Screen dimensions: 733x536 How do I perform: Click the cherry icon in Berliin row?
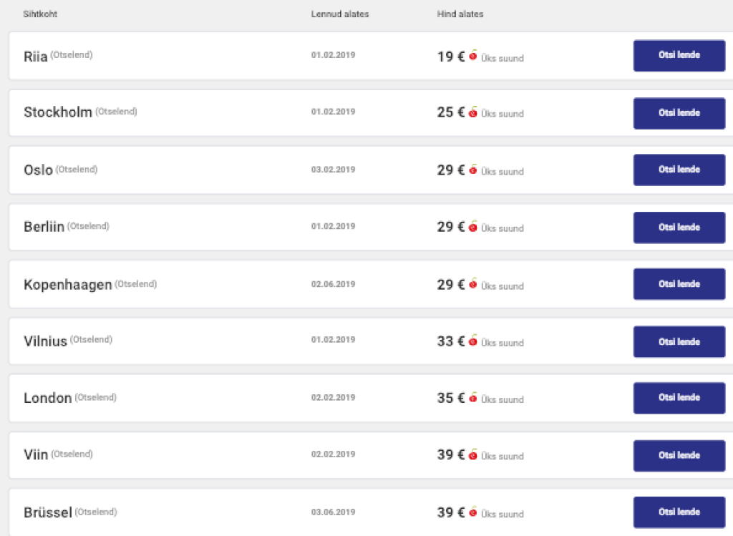(x=473, y=227)
